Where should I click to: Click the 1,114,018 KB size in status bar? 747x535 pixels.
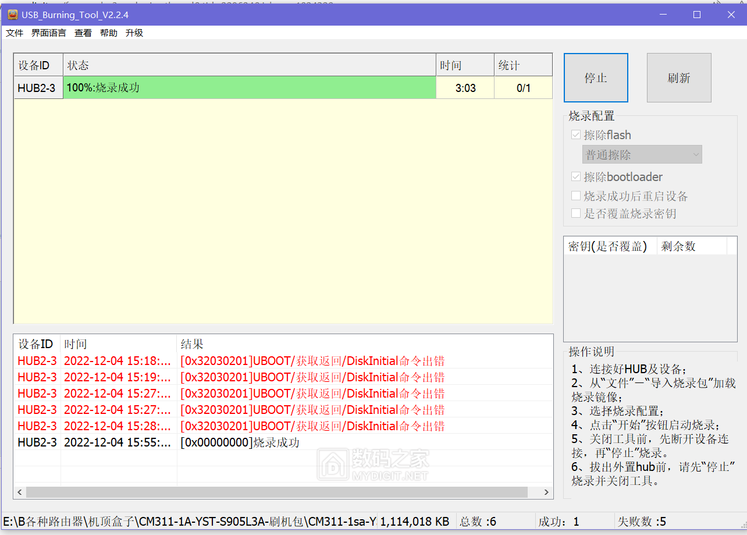point(415,521)
